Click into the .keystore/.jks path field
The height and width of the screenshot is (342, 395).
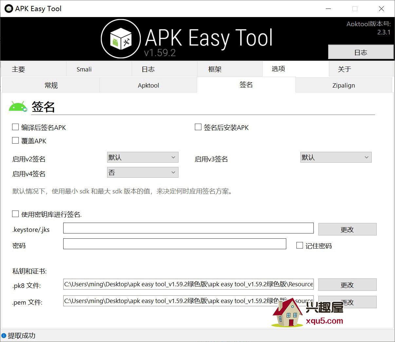(188, 228)
